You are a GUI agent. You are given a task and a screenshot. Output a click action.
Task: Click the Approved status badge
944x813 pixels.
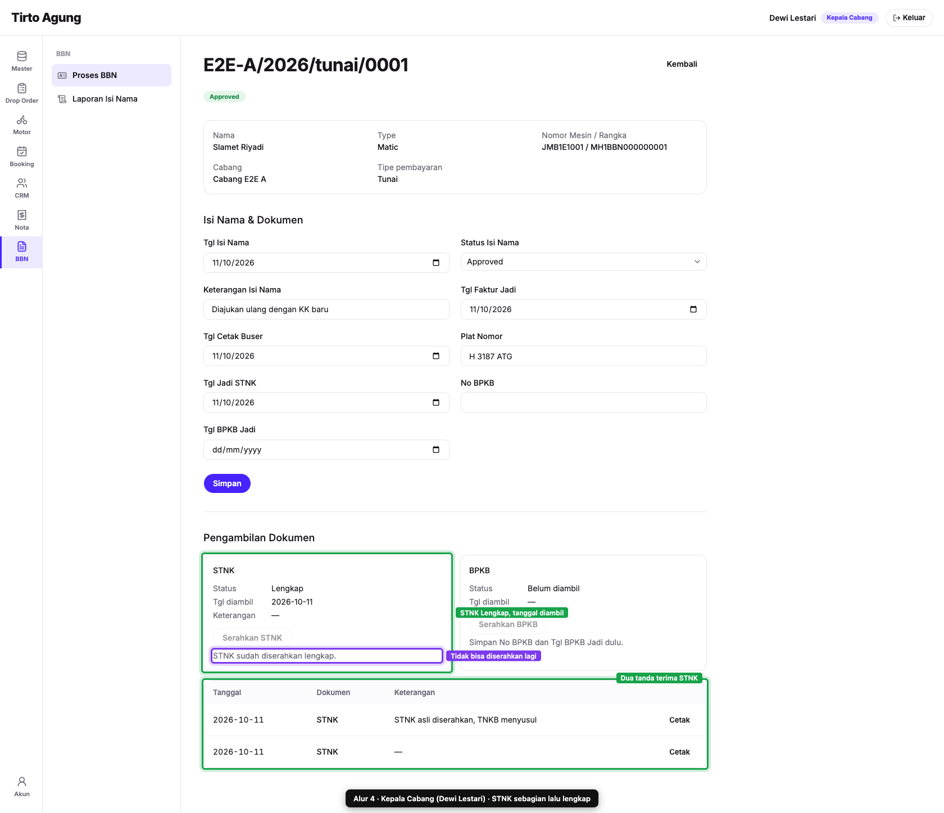(x=224, y=97)
